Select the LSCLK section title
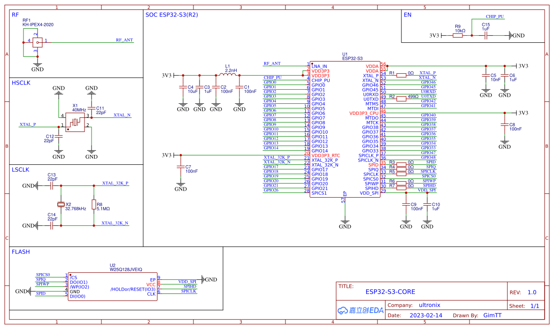 click(x=21, y=170)
